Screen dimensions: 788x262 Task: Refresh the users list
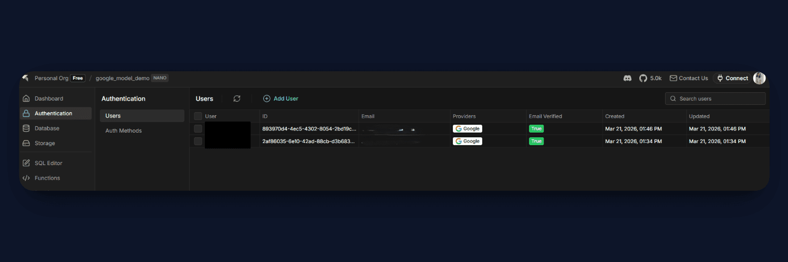coord(237,99)
